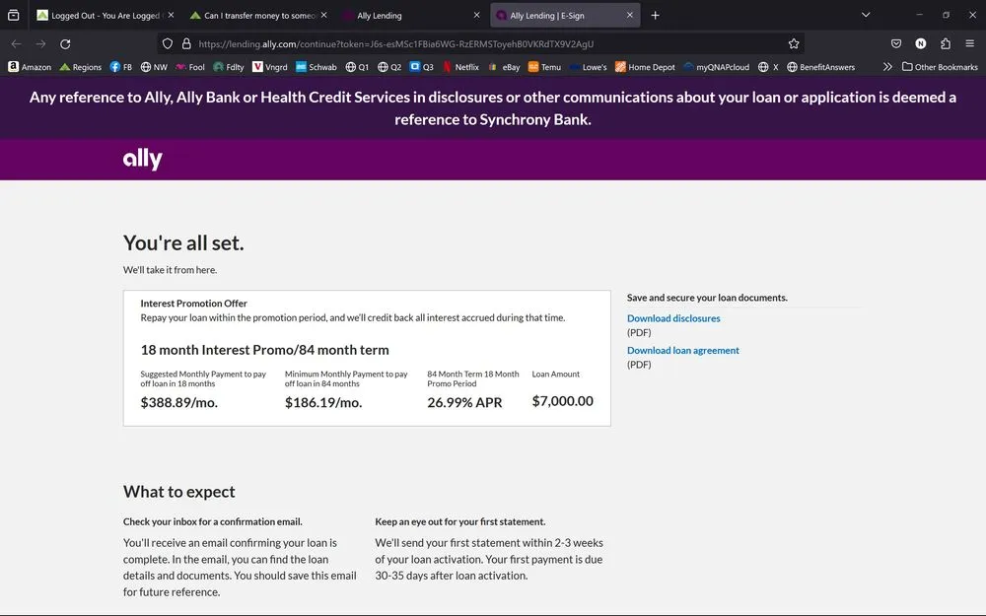Download the disclosures PDF
986x616 pixels.
click(x=673, y=318)
